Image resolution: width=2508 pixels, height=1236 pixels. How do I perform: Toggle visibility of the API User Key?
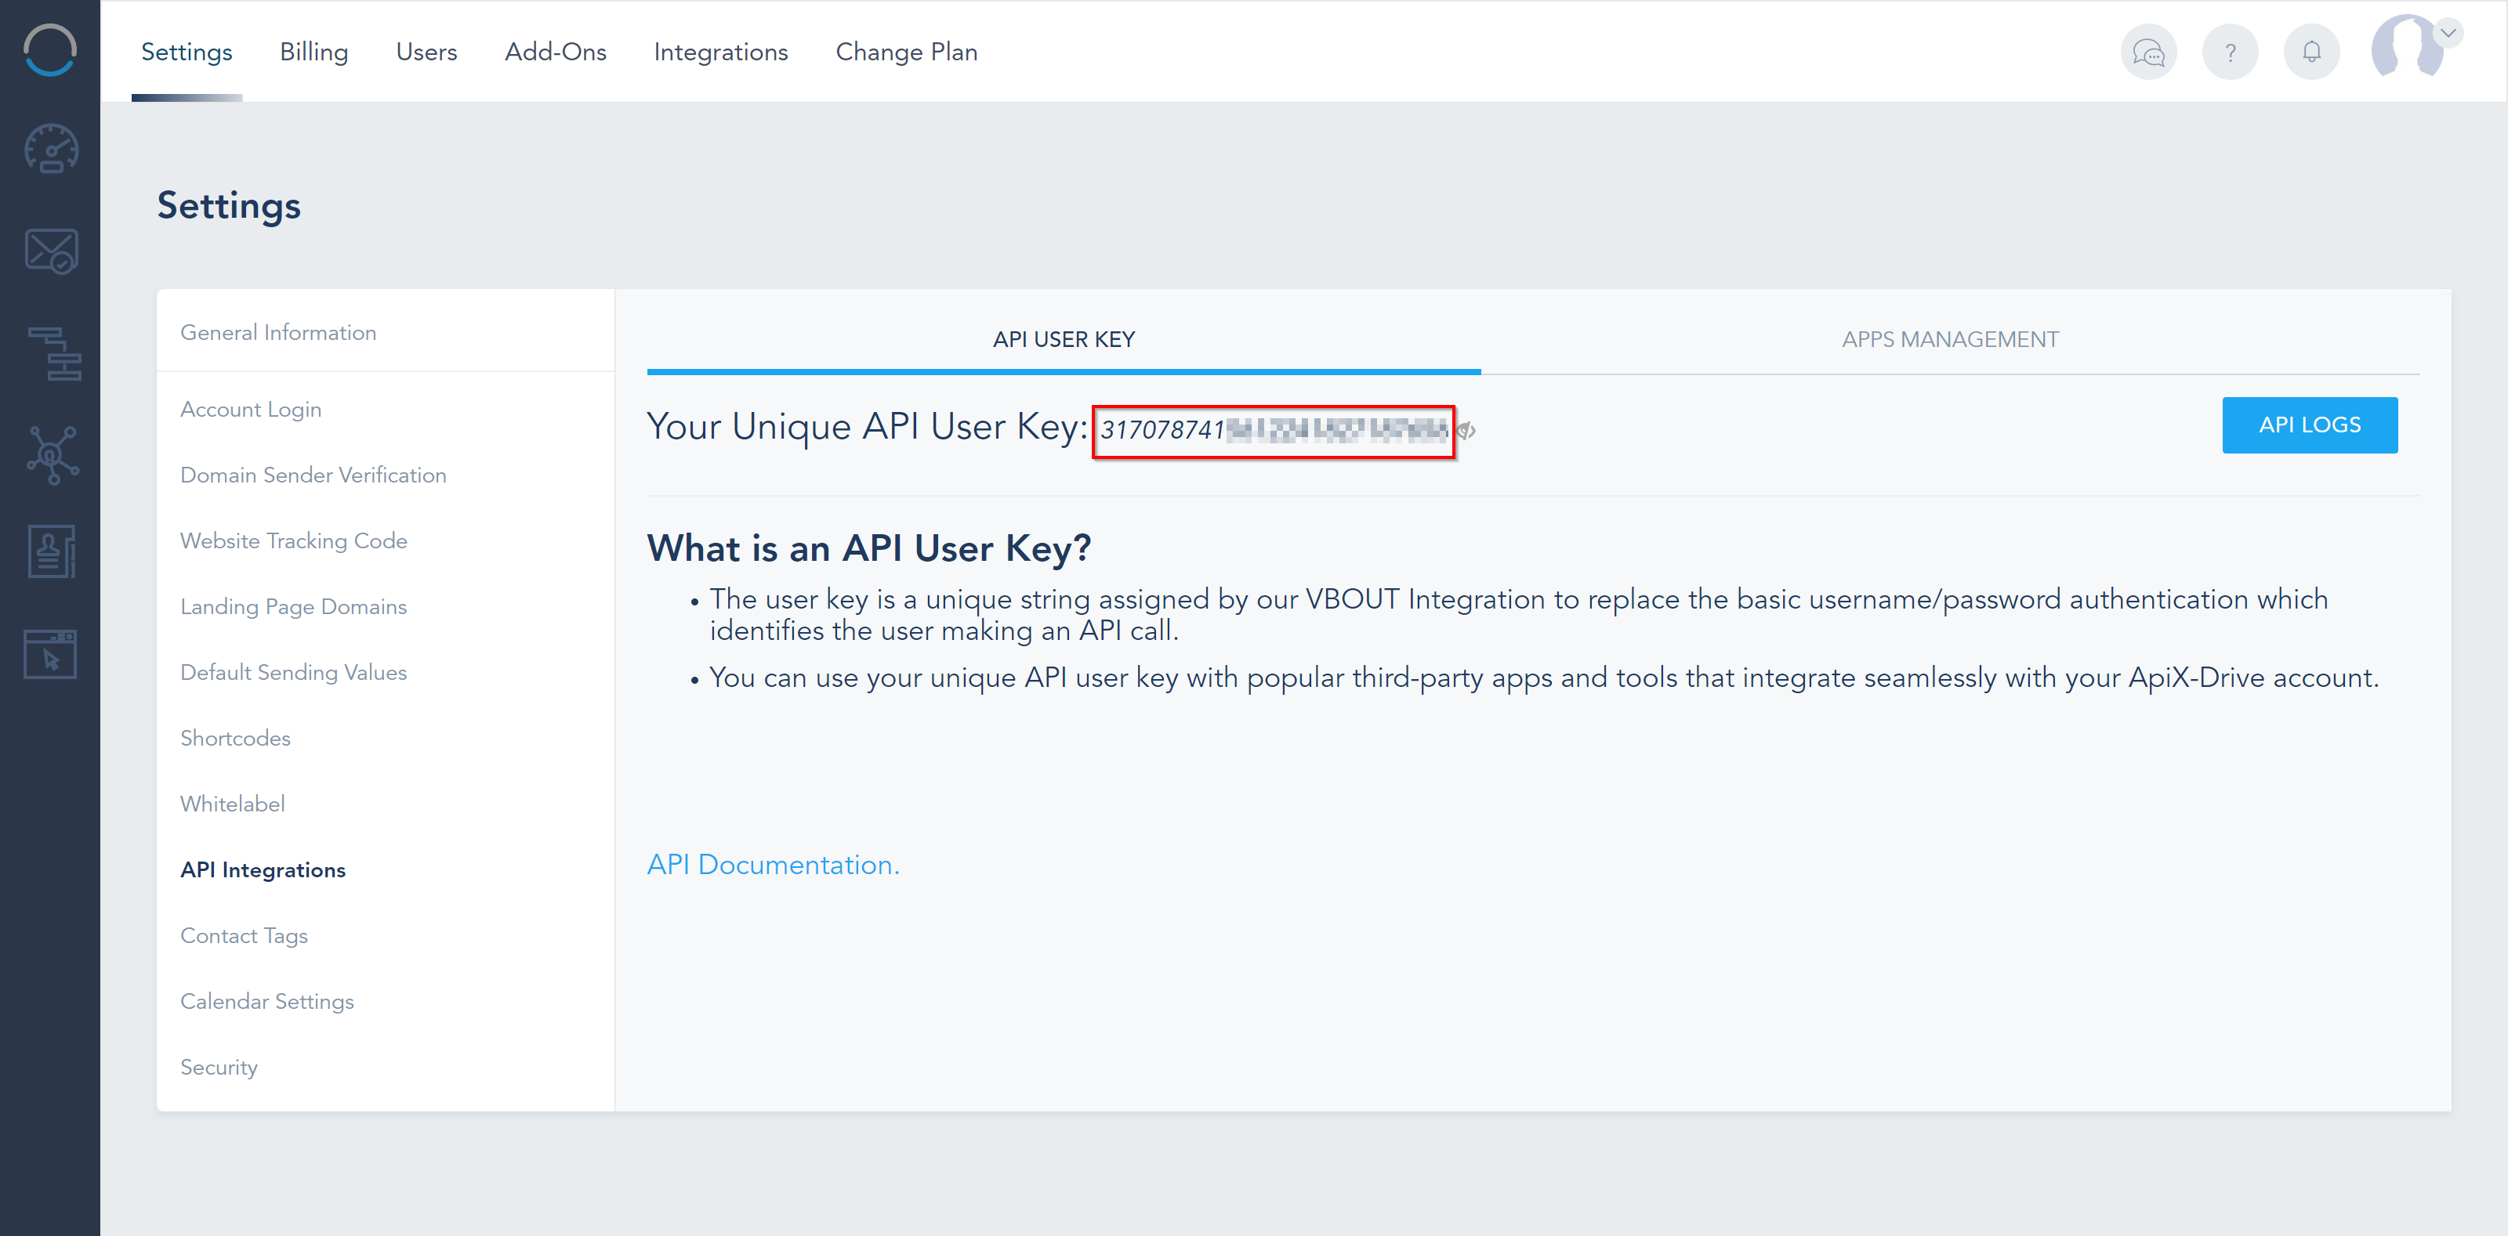click(x=1466, y=432)
